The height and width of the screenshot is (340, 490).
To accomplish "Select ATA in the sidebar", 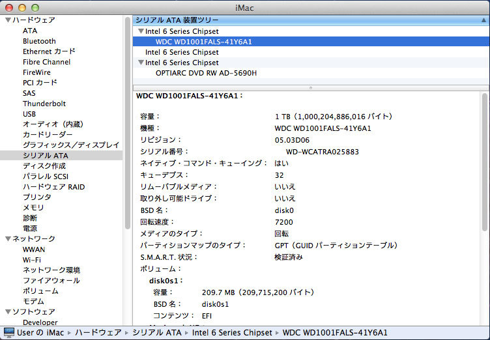I will [30, 31].
